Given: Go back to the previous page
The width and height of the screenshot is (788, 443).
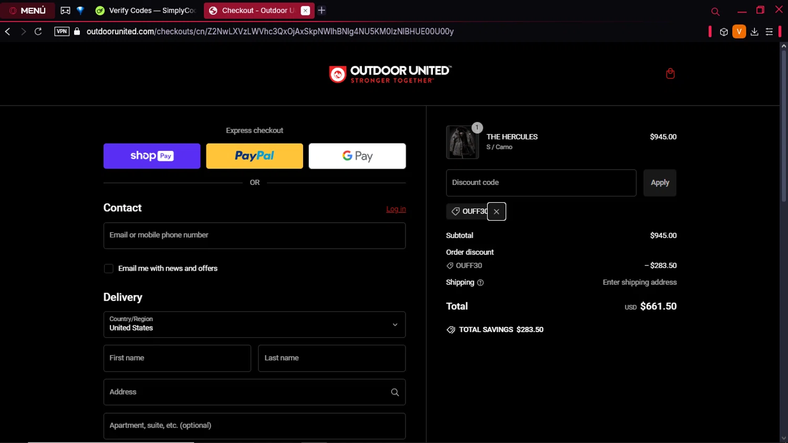Looking at the screenshot, I should [x=8, y=32].
